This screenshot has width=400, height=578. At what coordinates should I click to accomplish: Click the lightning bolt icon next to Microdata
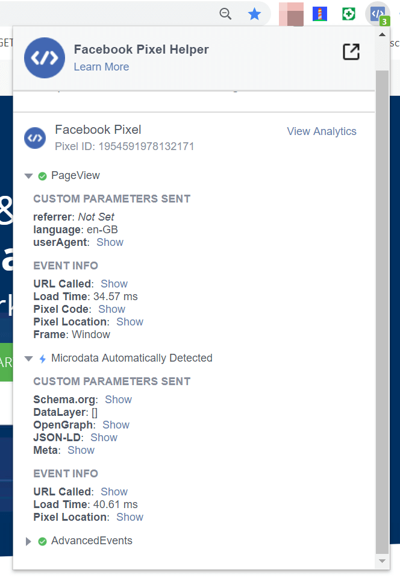pos(42,357)
